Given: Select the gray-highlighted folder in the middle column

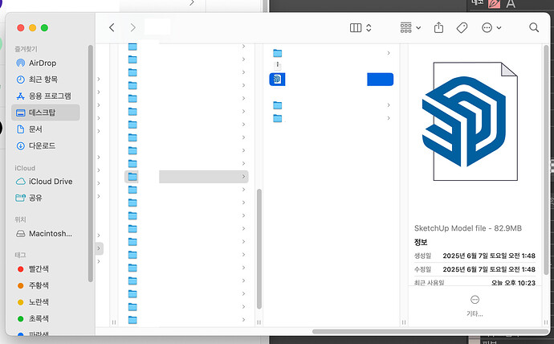Looking at the screenshot, I should pyautogui.click(x=186, y=176).
